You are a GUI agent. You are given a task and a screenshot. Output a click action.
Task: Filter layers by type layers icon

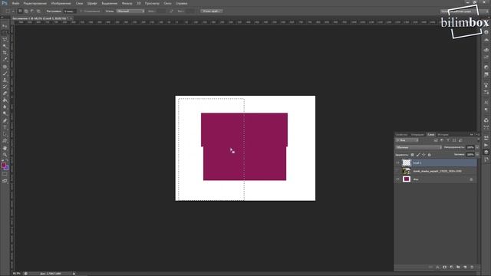click(x=448, y=140)
